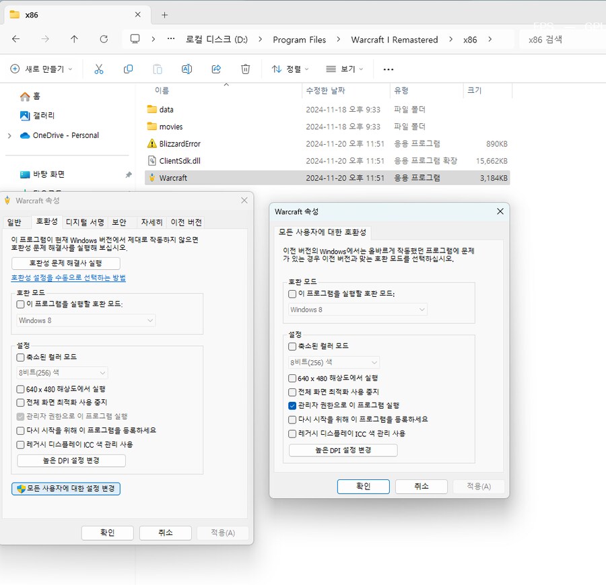Click the Delete icon in the toolbar
606x585 pixels.
tap(245, 68)
